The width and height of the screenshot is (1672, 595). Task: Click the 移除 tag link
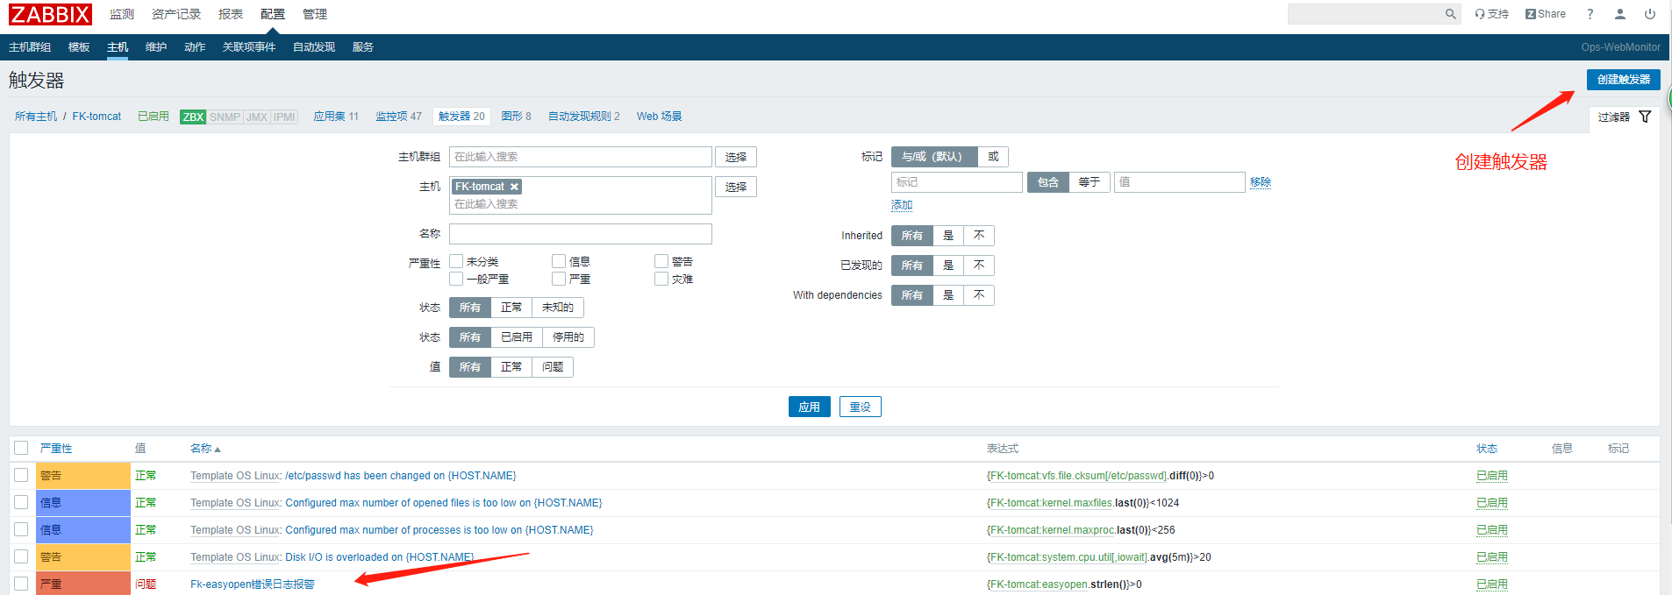[x=1261, y=182]
